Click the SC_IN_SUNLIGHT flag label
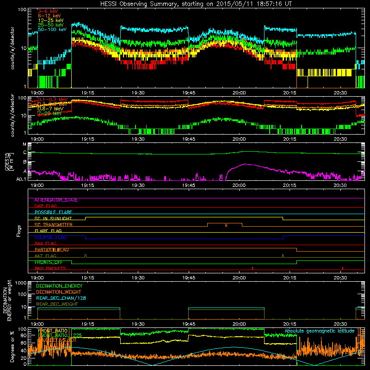The height and width of the screenshot is (370, 370). click(53, 218)
